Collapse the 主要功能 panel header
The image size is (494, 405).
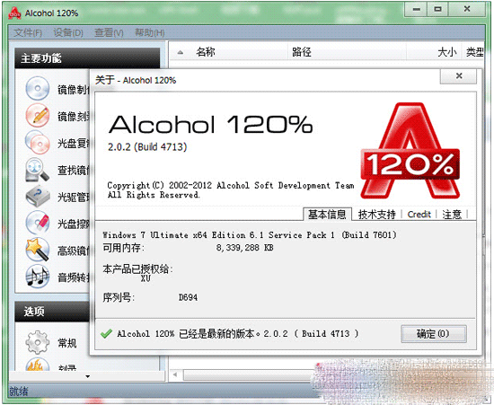click(x=87, y=58)
